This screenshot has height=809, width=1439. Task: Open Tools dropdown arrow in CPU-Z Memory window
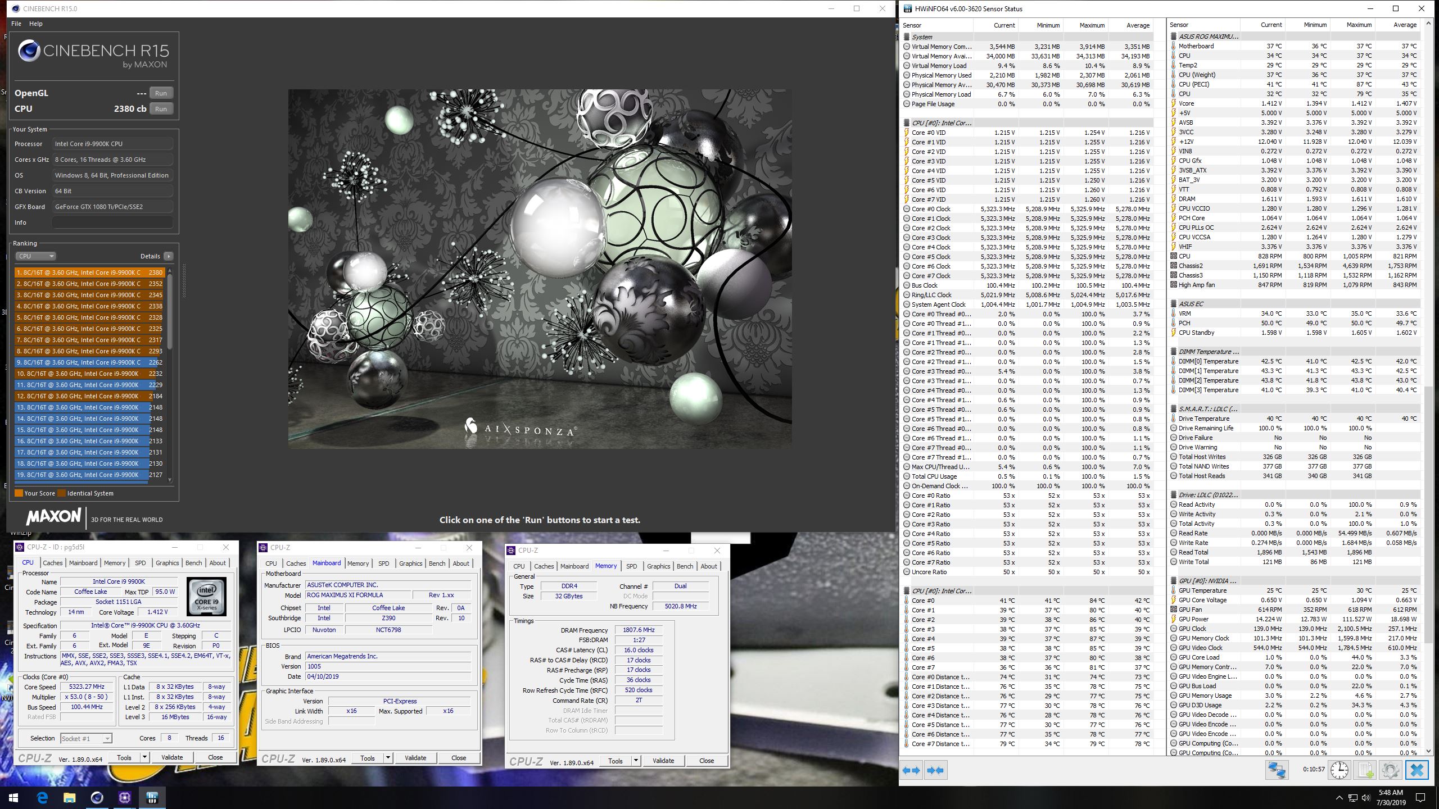click(x=636, y=761)
